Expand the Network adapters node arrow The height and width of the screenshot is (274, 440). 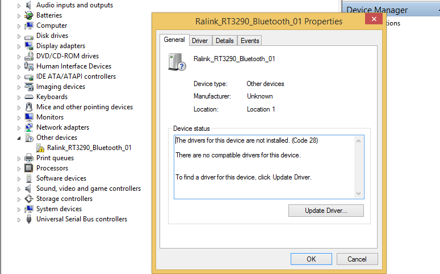[x=19, y=128]
